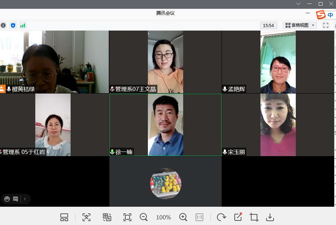Rotate the image clockwise
The width and height of the screenshot is (336, 225).
(221, 217)
